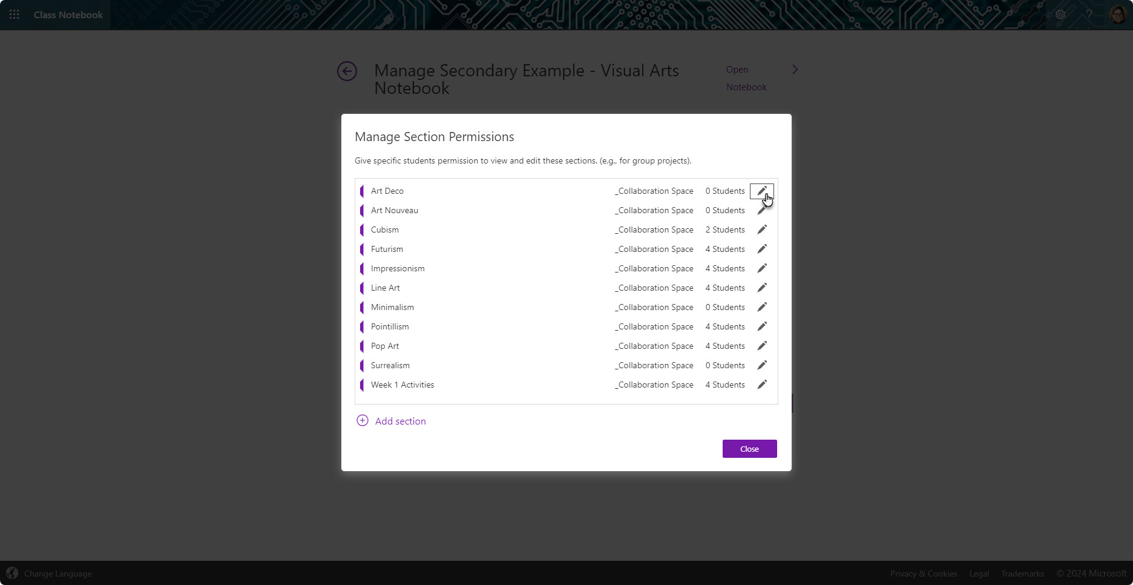The height and width of the screenshot is (585, 1133).
Task: Click "_Collaboration Space" in Impressionism row
Action: pos(654,268)
